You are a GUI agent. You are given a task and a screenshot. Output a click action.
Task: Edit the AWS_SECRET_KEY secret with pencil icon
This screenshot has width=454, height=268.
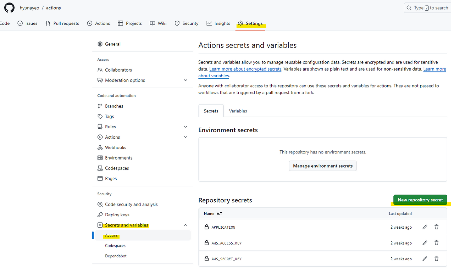pos(425,258)
